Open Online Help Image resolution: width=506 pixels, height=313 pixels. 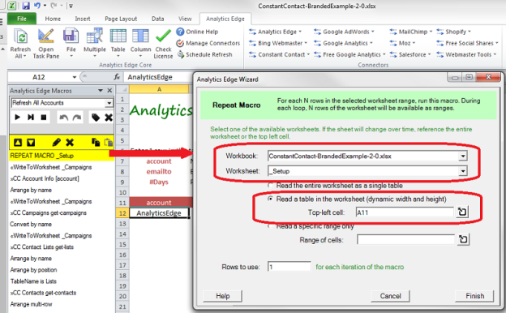coord(197,32)
